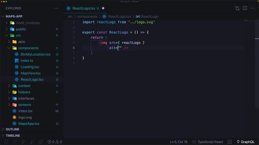Expand the context folder chevron
This screenshot has width=259, height=145.
[9, 86]
